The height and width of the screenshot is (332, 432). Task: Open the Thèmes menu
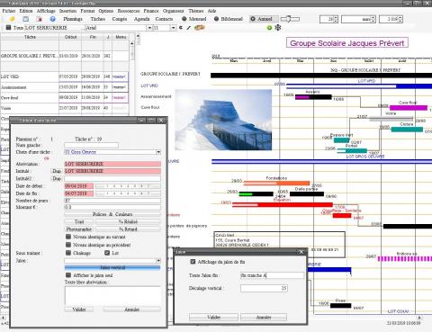click(x=196, y=11)
